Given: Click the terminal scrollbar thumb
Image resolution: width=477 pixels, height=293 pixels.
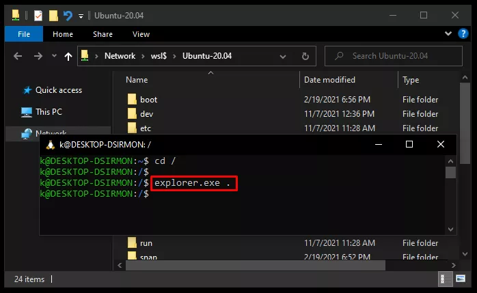Looking at the screenshot, I should click(450, 172).
